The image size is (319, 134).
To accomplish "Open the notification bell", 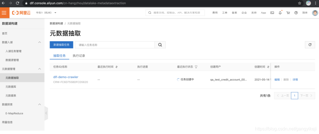I will 280,13.
